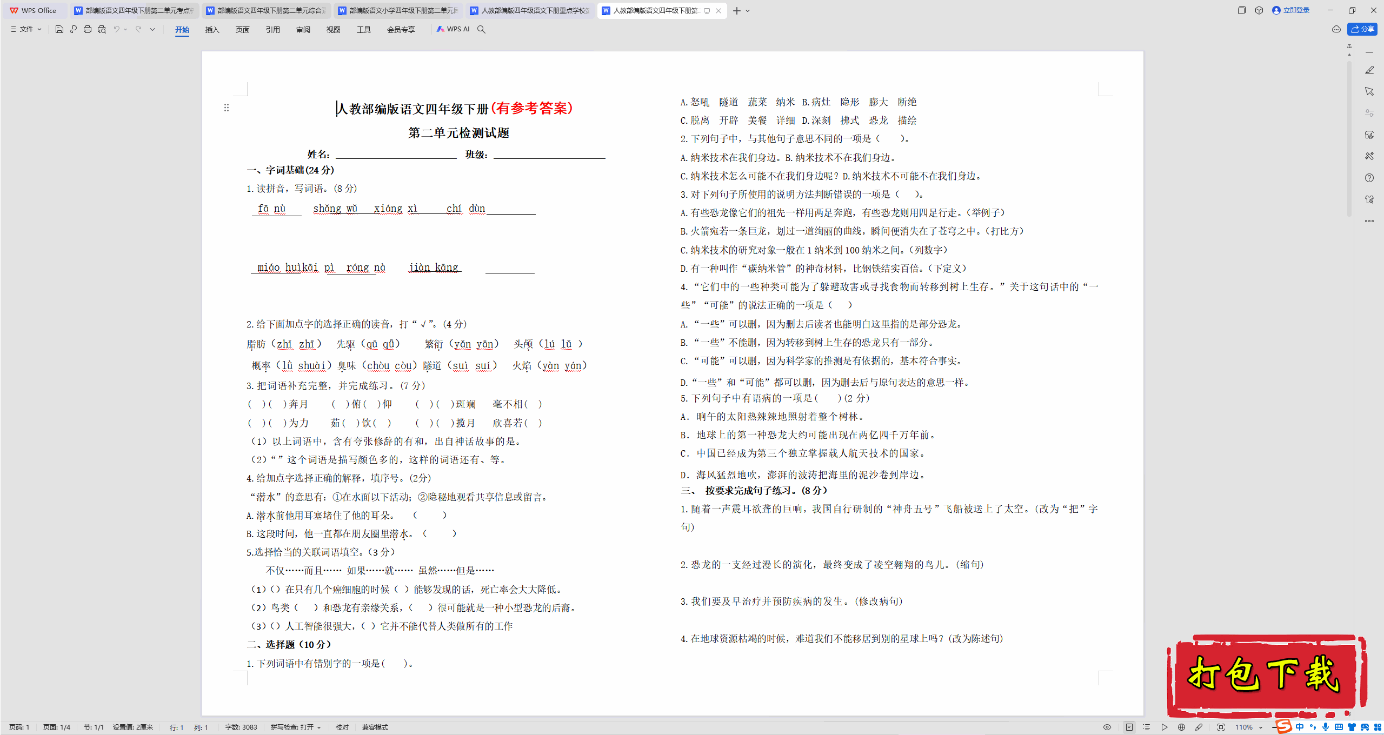The image size is (1384, 735).
Task: Click the screen icon on active tab
Action: 707,11
